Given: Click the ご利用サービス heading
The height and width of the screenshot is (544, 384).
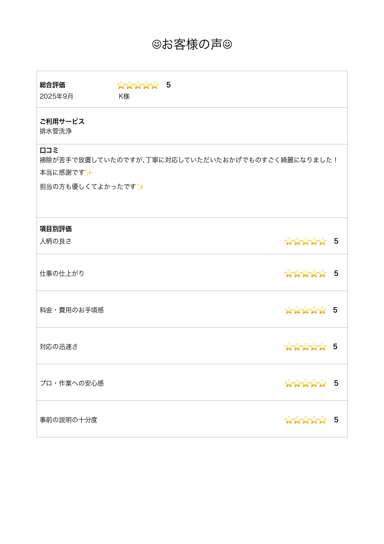Looking at the screenshot, I should click(62, 122).
